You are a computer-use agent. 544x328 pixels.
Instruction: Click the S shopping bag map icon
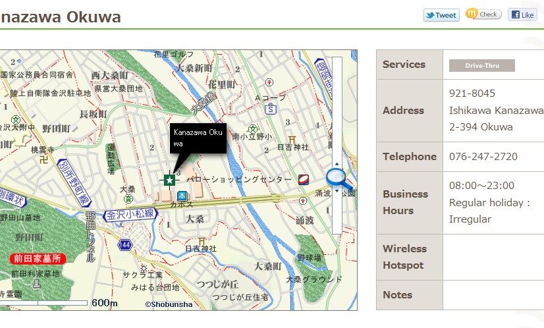[271, 109]
